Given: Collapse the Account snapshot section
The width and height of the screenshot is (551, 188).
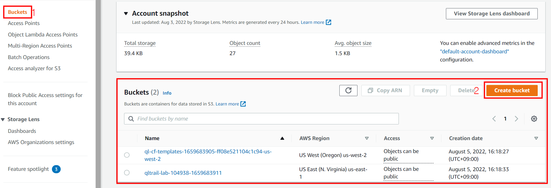Looking at the screenshot, I should click(126, 14).
